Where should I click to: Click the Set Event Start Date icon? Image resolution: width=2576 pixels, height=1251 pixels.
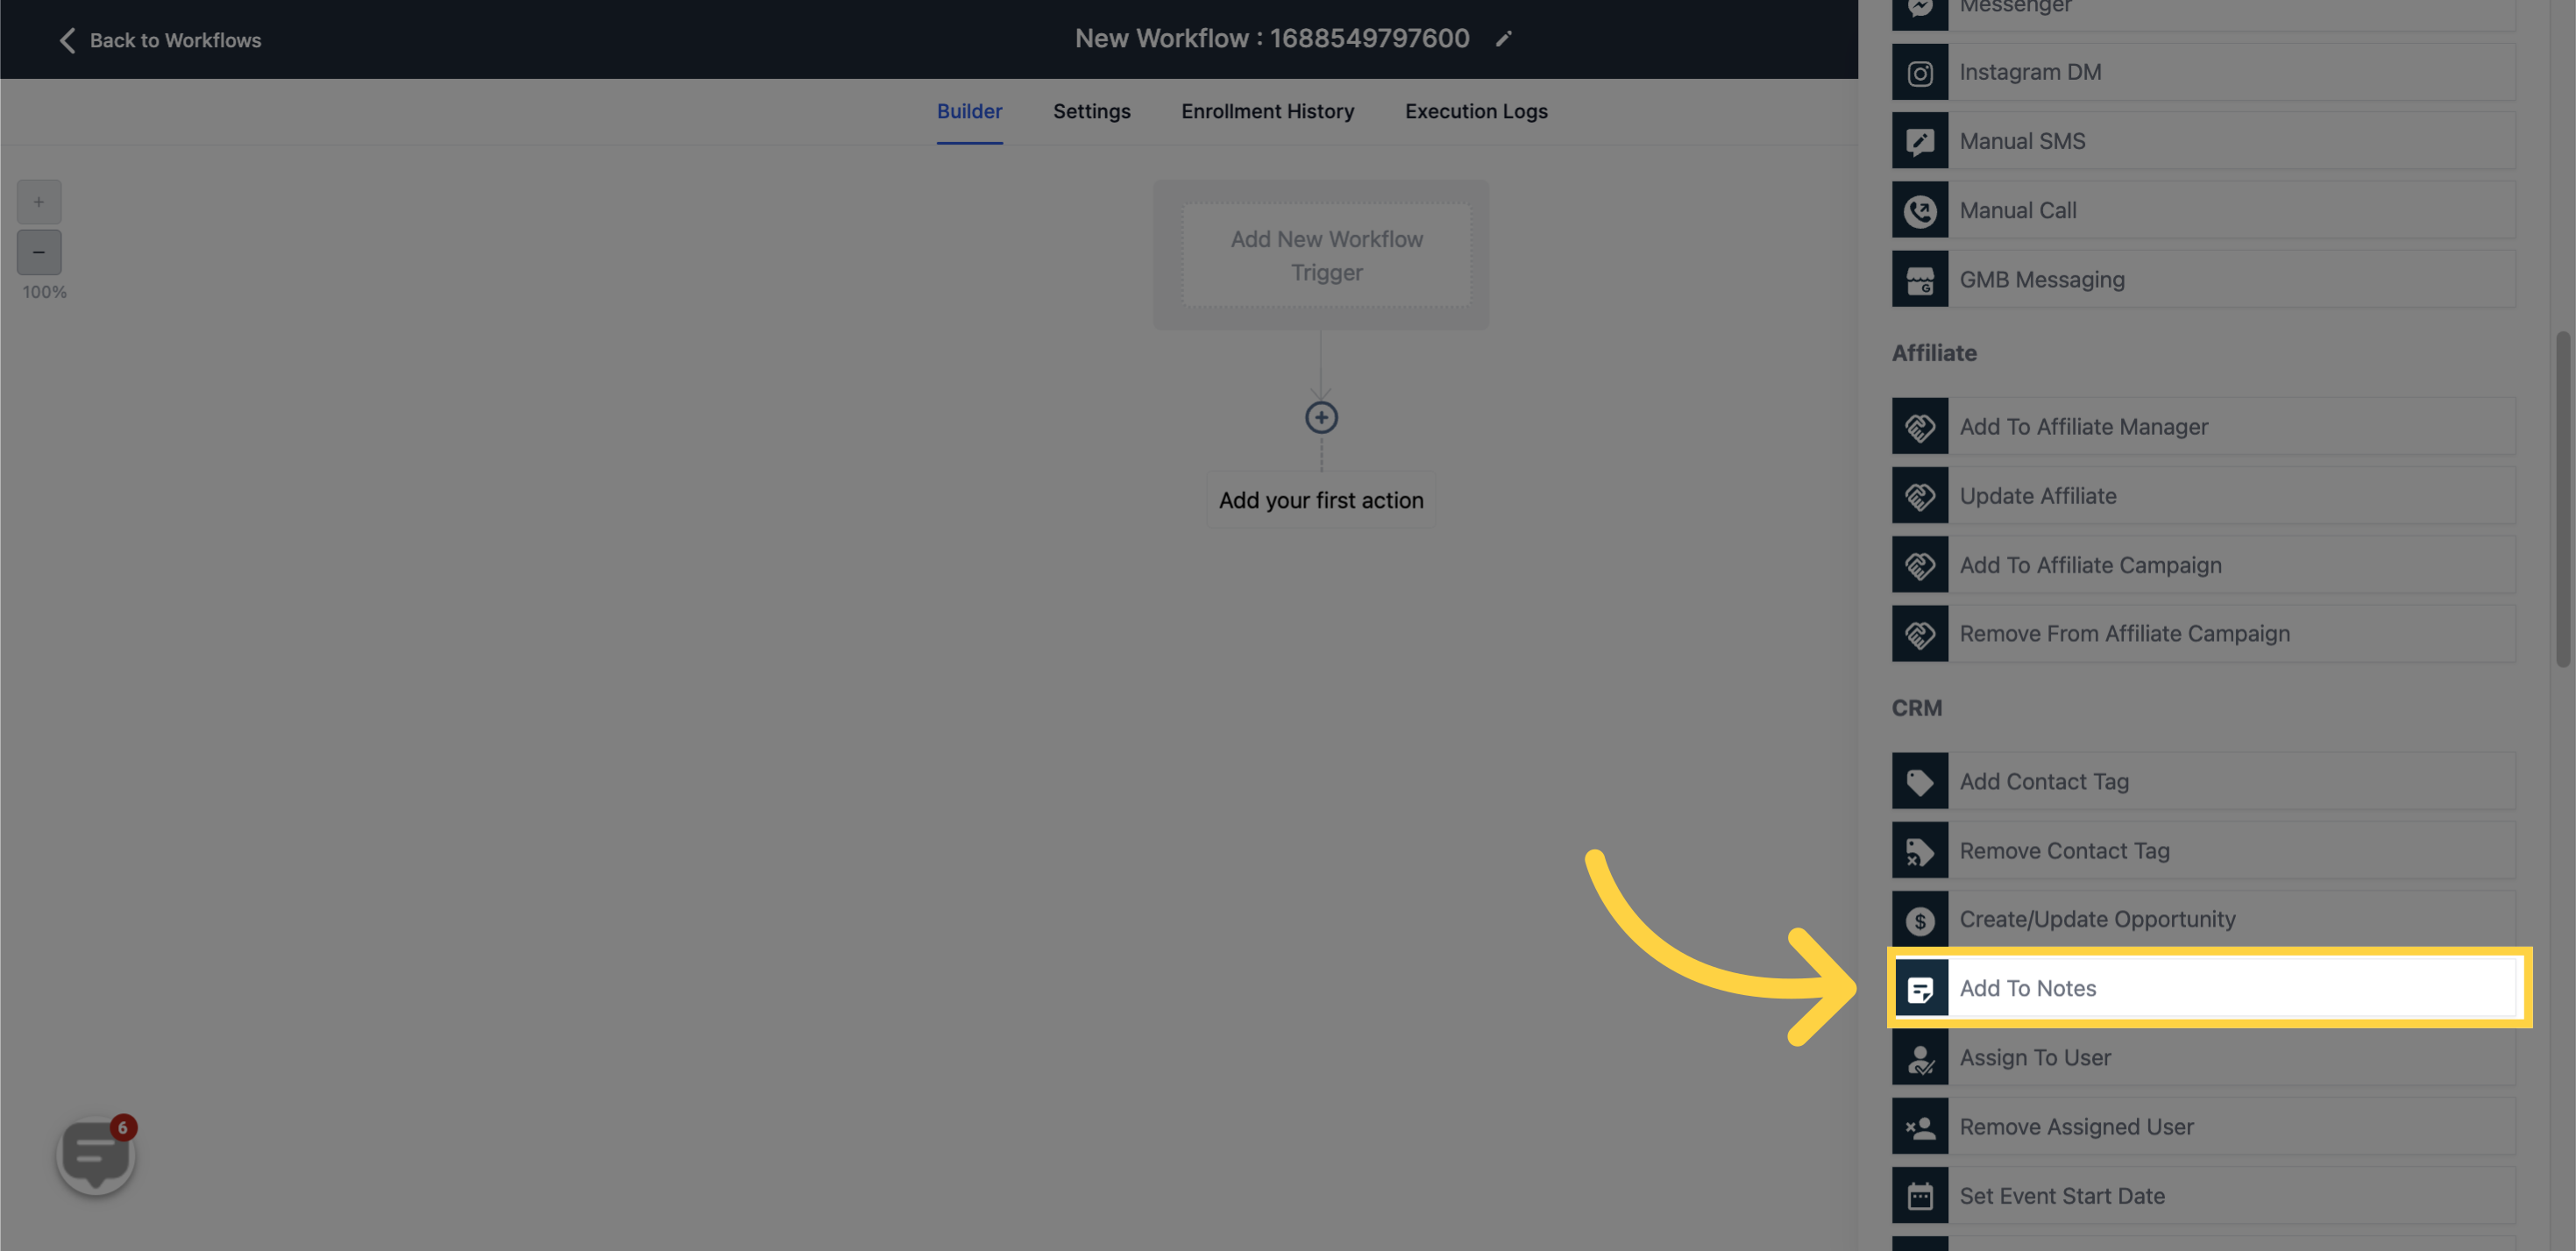1919,1195
